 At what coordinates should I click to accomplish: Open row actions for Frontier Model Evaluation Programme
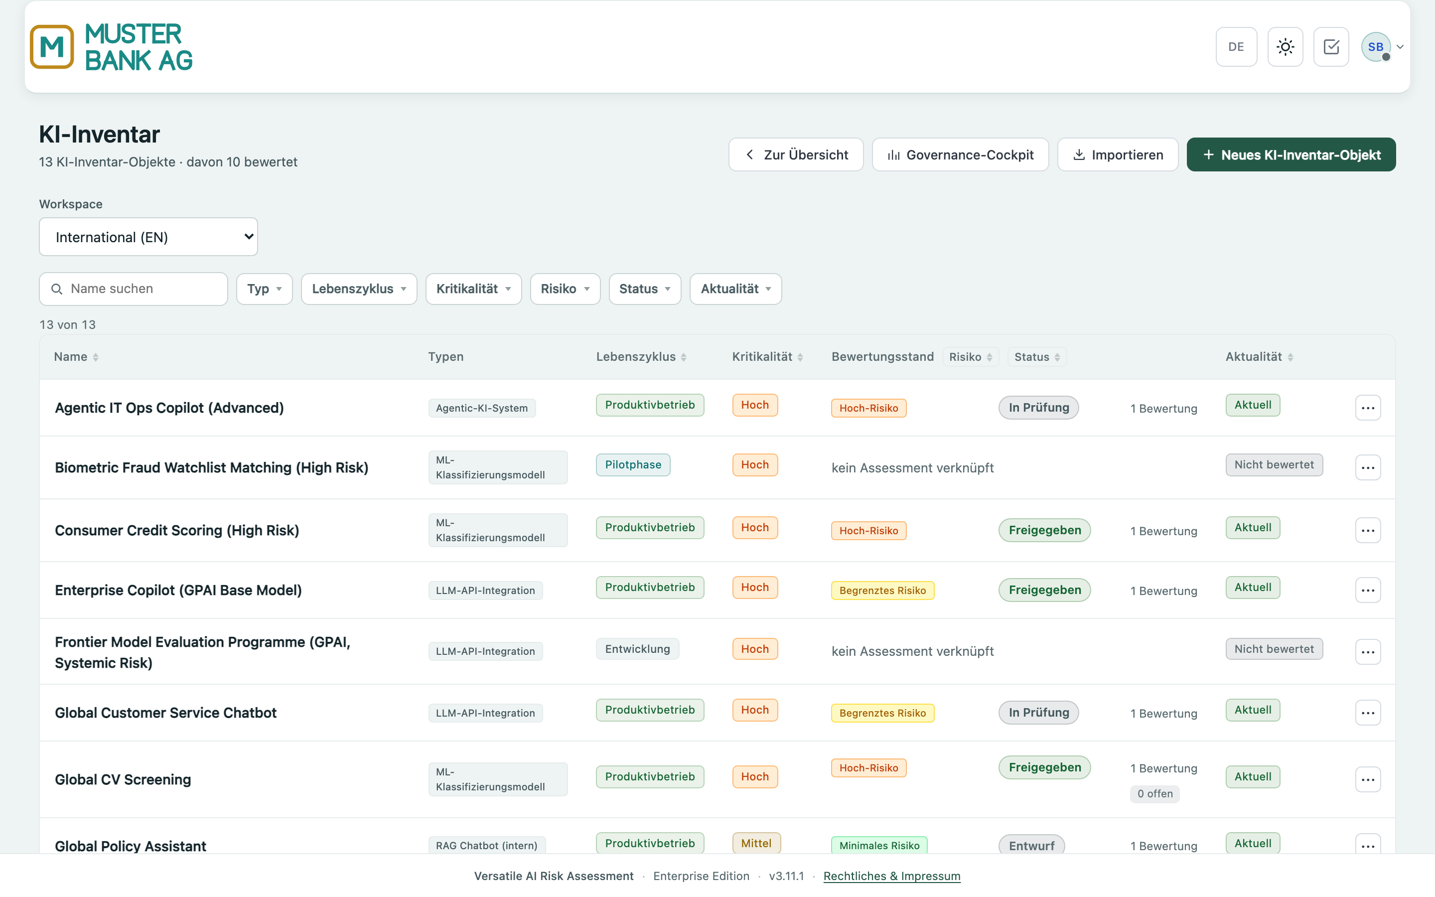click(x=1367, y=652)
